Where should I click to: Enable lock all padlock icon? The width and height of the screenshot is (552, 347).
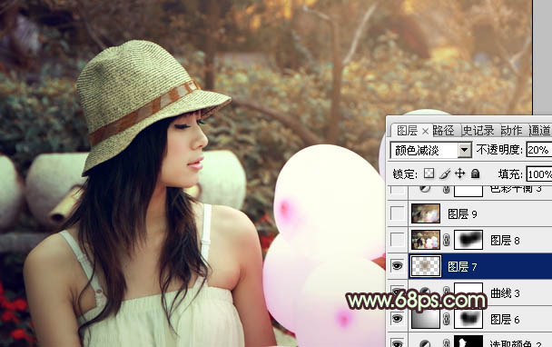[x=475, y=173]
